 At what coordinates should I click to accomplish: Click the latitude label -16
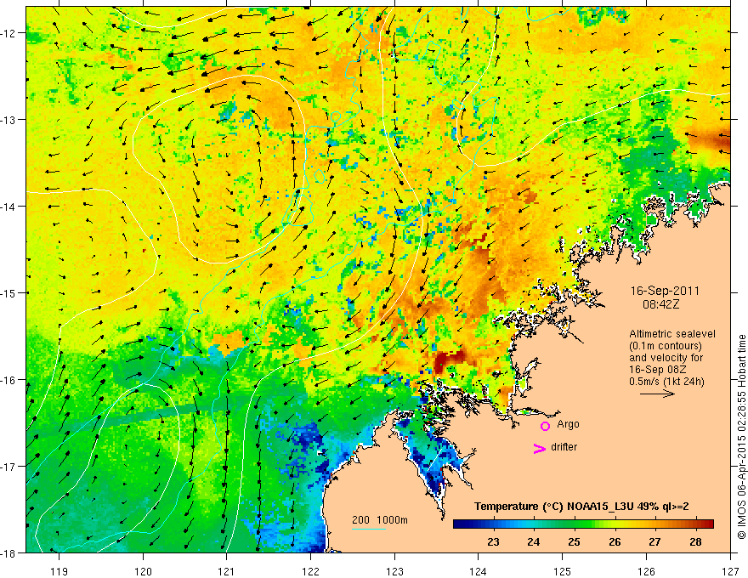[9, 380]
